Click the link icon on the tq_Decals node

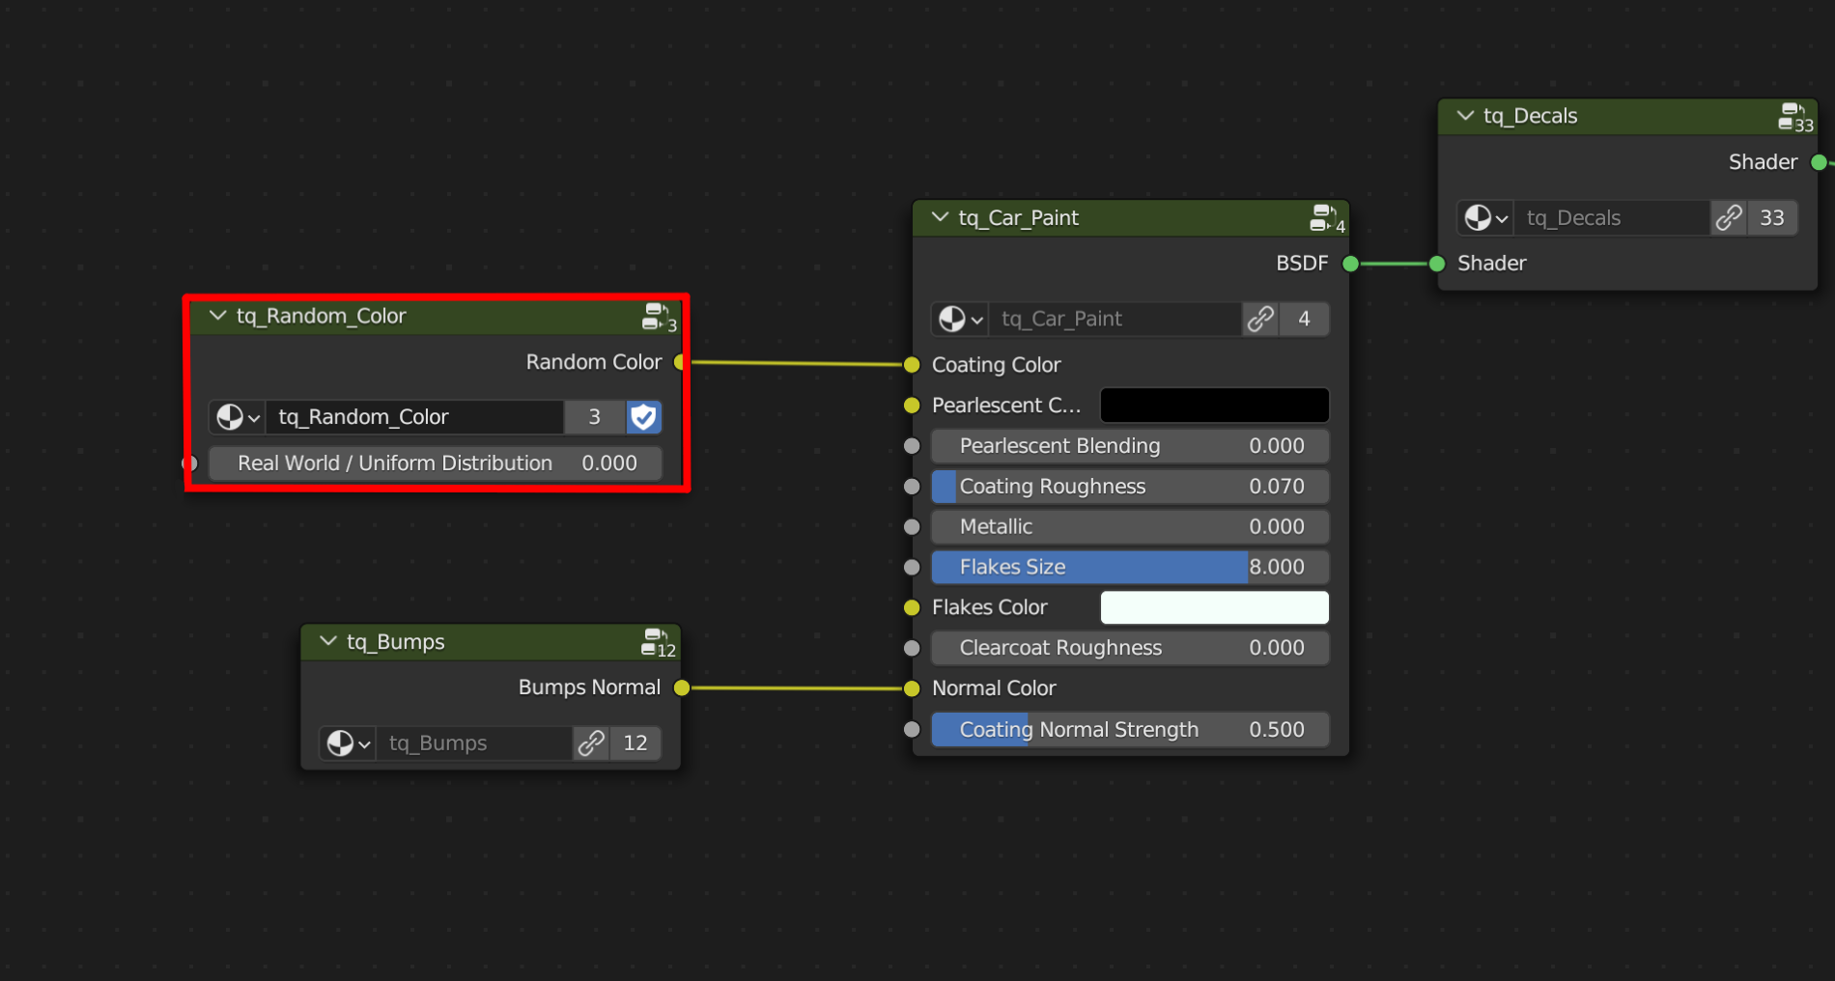point(1728,217)
